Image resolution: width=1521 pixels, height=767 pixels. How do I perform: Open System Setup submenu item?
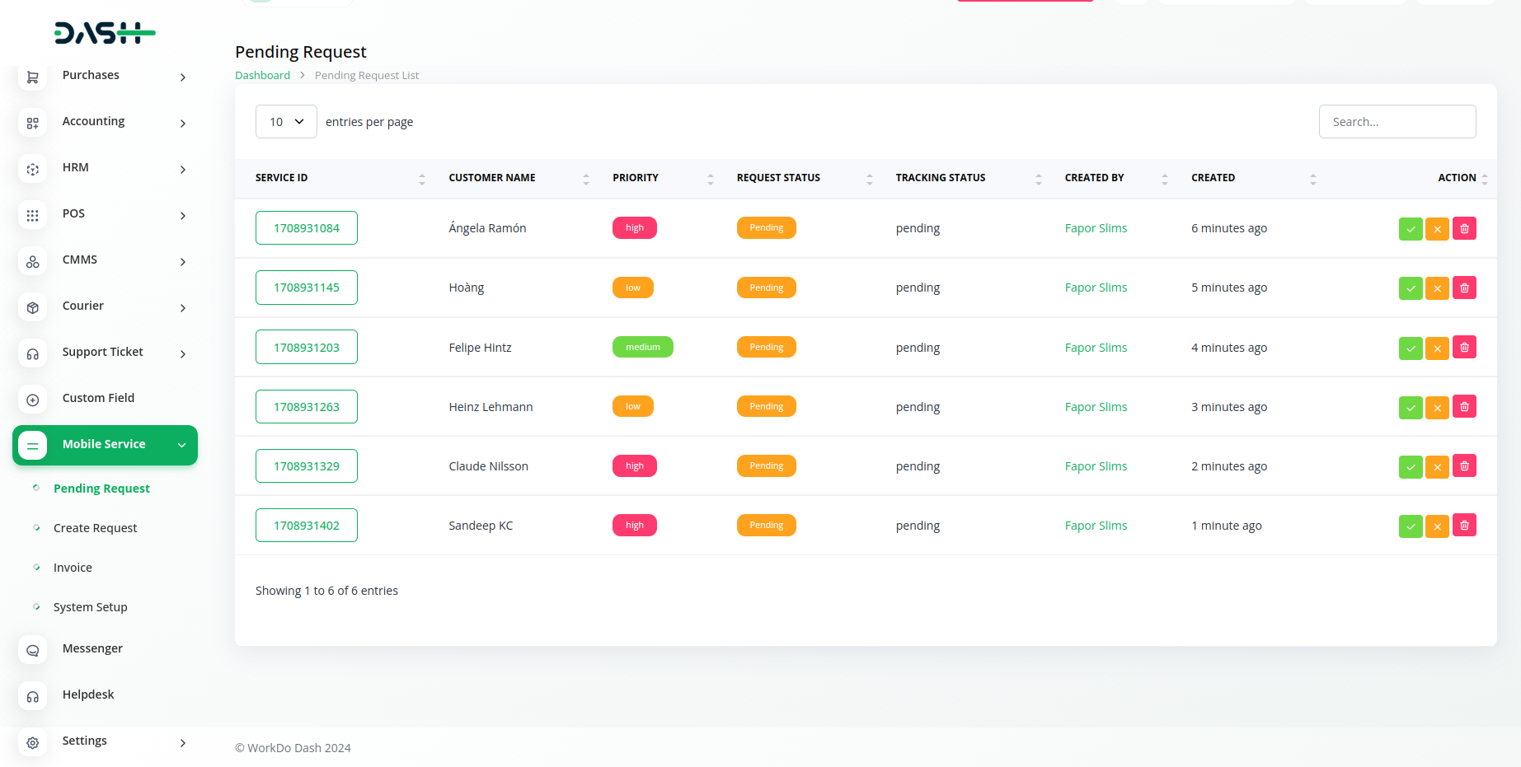90,607
